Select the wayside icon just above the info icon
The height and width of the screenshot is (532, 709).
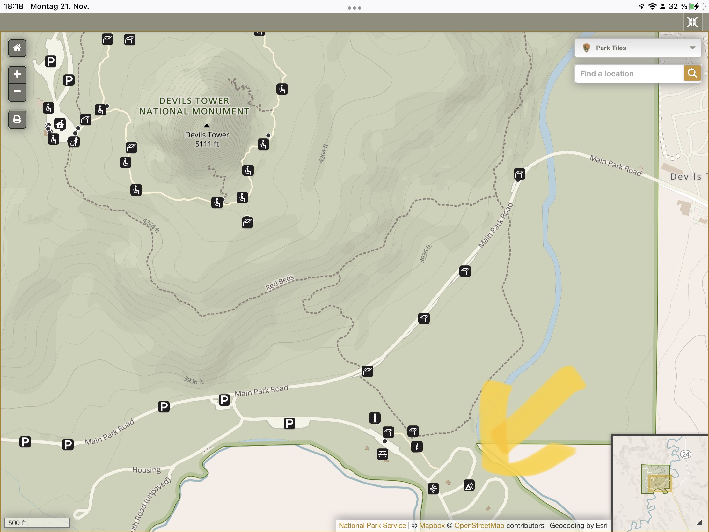(x=413, y=431)
